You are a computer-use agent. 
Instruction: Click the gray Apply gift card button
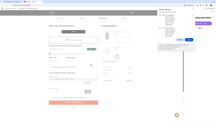pyautogui.click(x=88, y=92)
